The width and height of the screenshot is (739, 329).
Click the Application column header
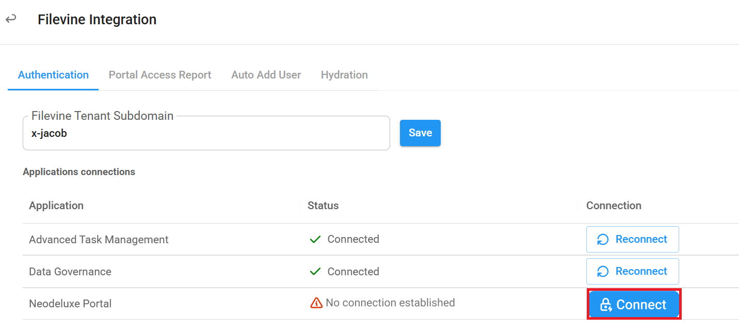coord(56,206)
